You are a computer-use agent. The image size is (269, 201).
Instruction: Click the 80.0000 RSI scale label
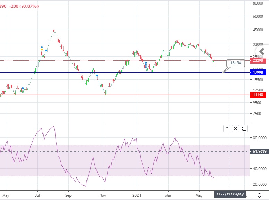260,138
